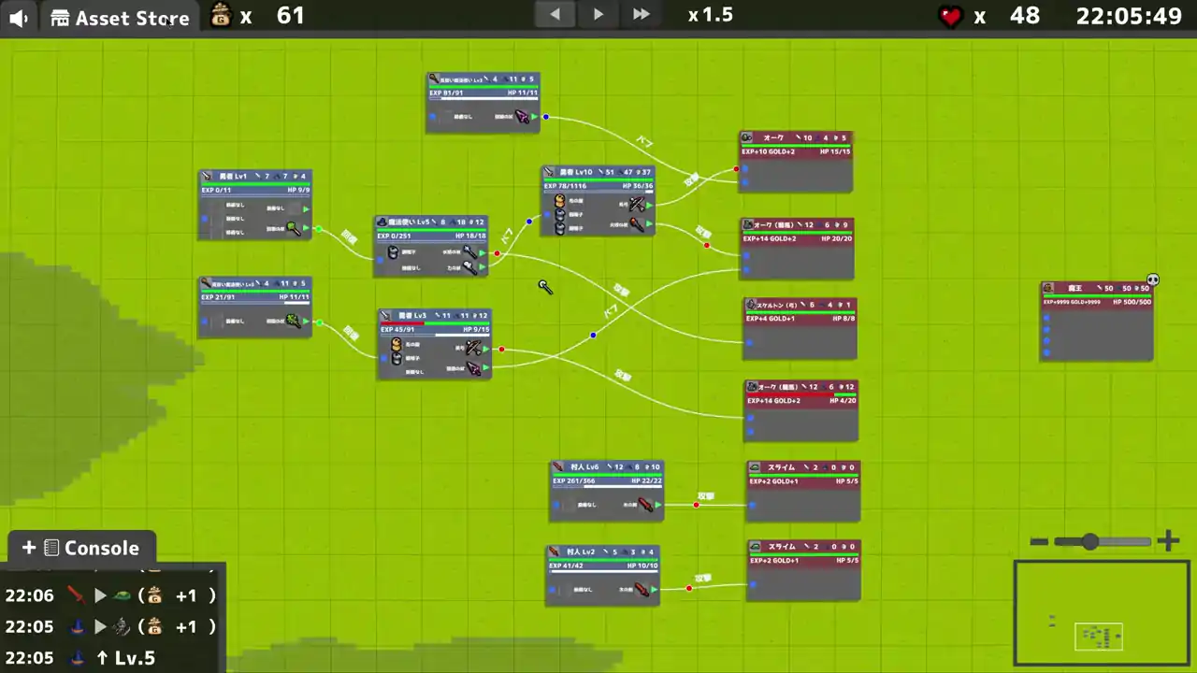Click red attack dot between 村人 Lv2 and スライム
The height and width of the screenshot is (673, 1197).
(x=689, y=588)
